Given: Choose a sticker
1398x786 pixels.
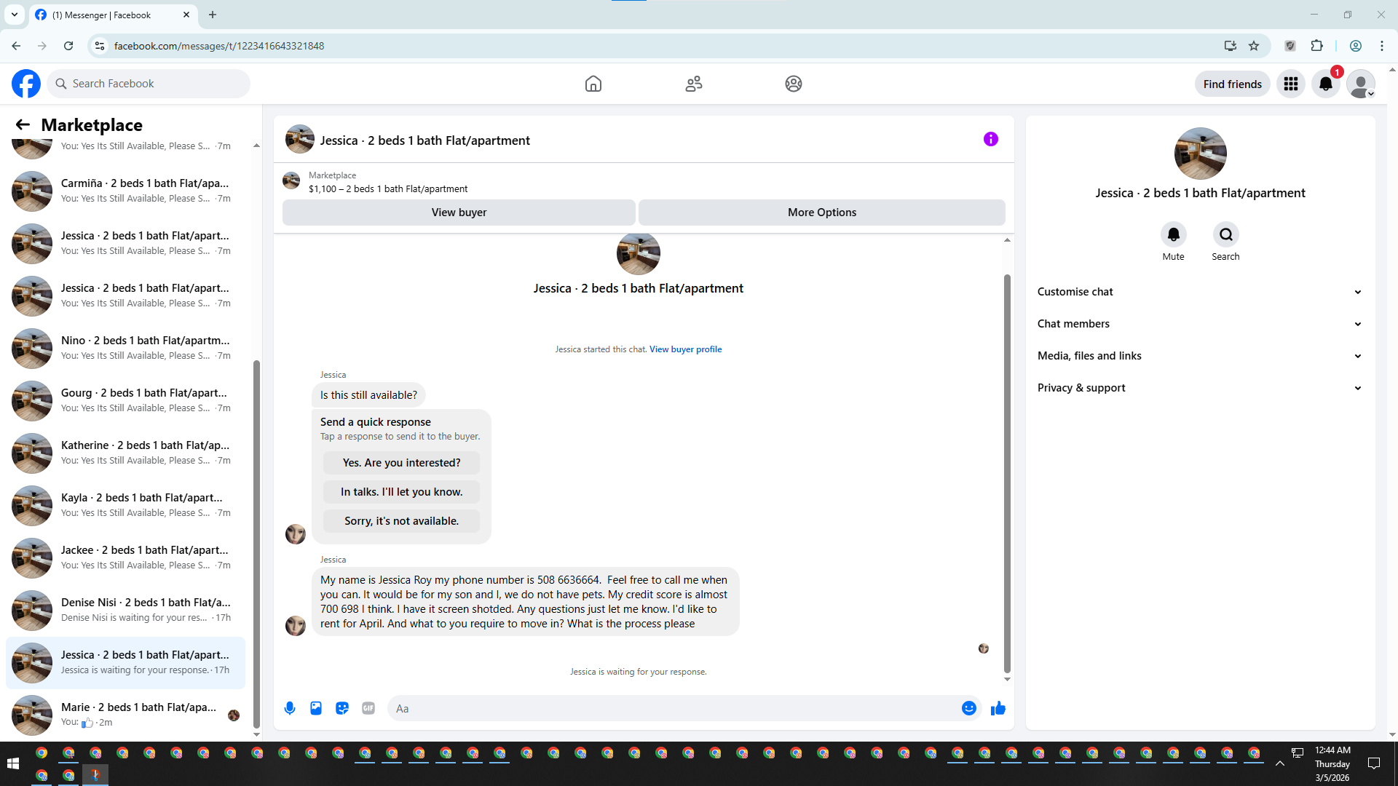Looking at the screenshot, I should pyautogui.click(x=342, y=708).
